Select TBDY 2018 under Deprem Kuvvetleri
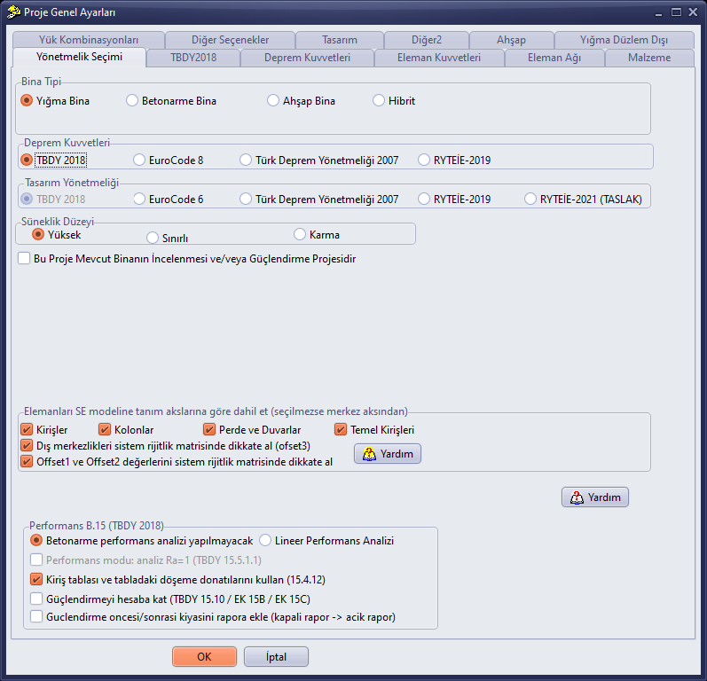This screenshot has height=681, width=707. tap(53, 160)
